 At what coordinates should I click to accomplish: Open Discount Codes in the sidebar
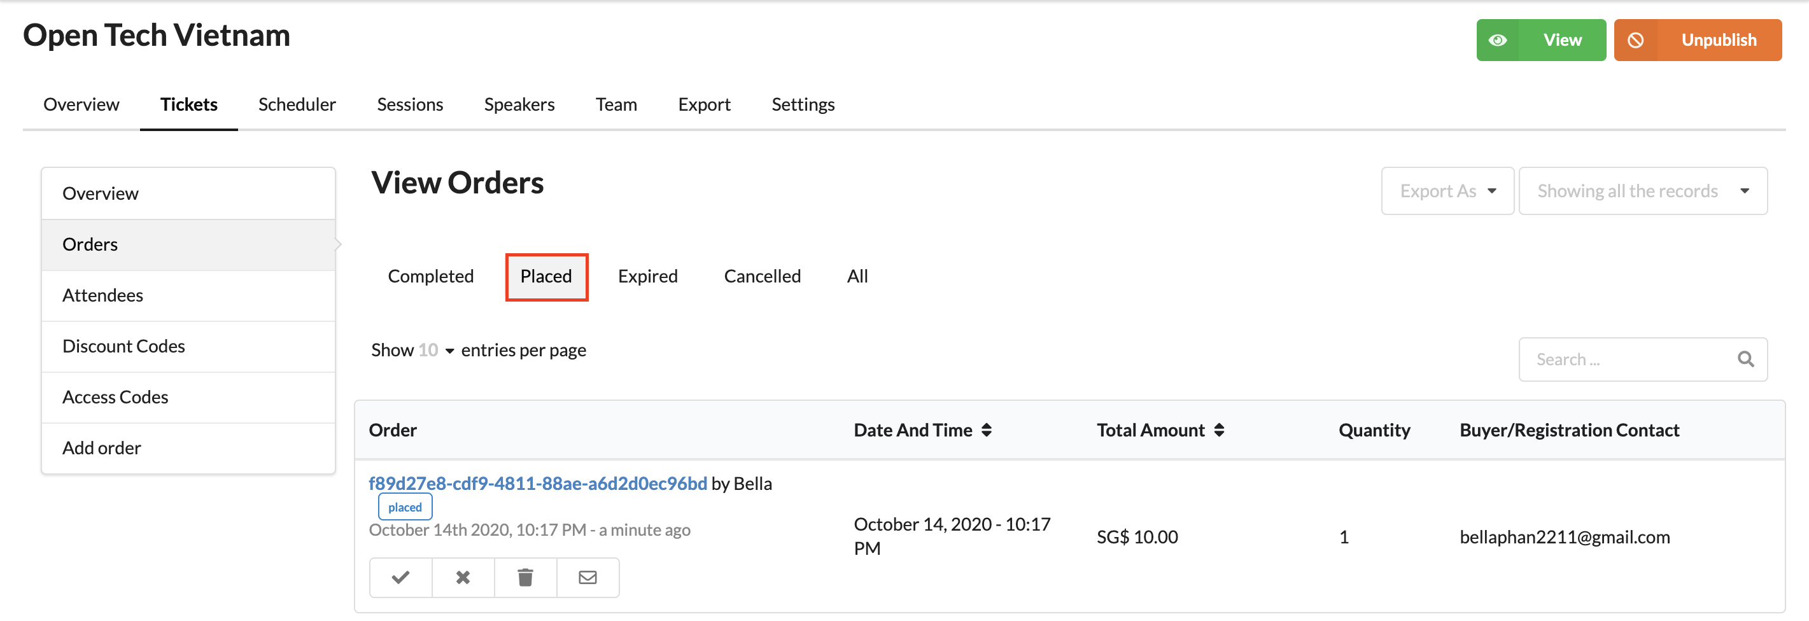[188, 347]
